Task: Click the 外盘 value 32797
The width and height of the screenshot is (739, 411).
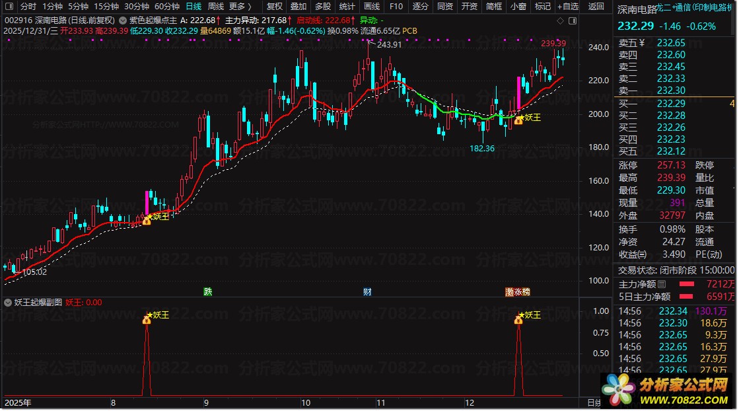Action: coord(672,215)
